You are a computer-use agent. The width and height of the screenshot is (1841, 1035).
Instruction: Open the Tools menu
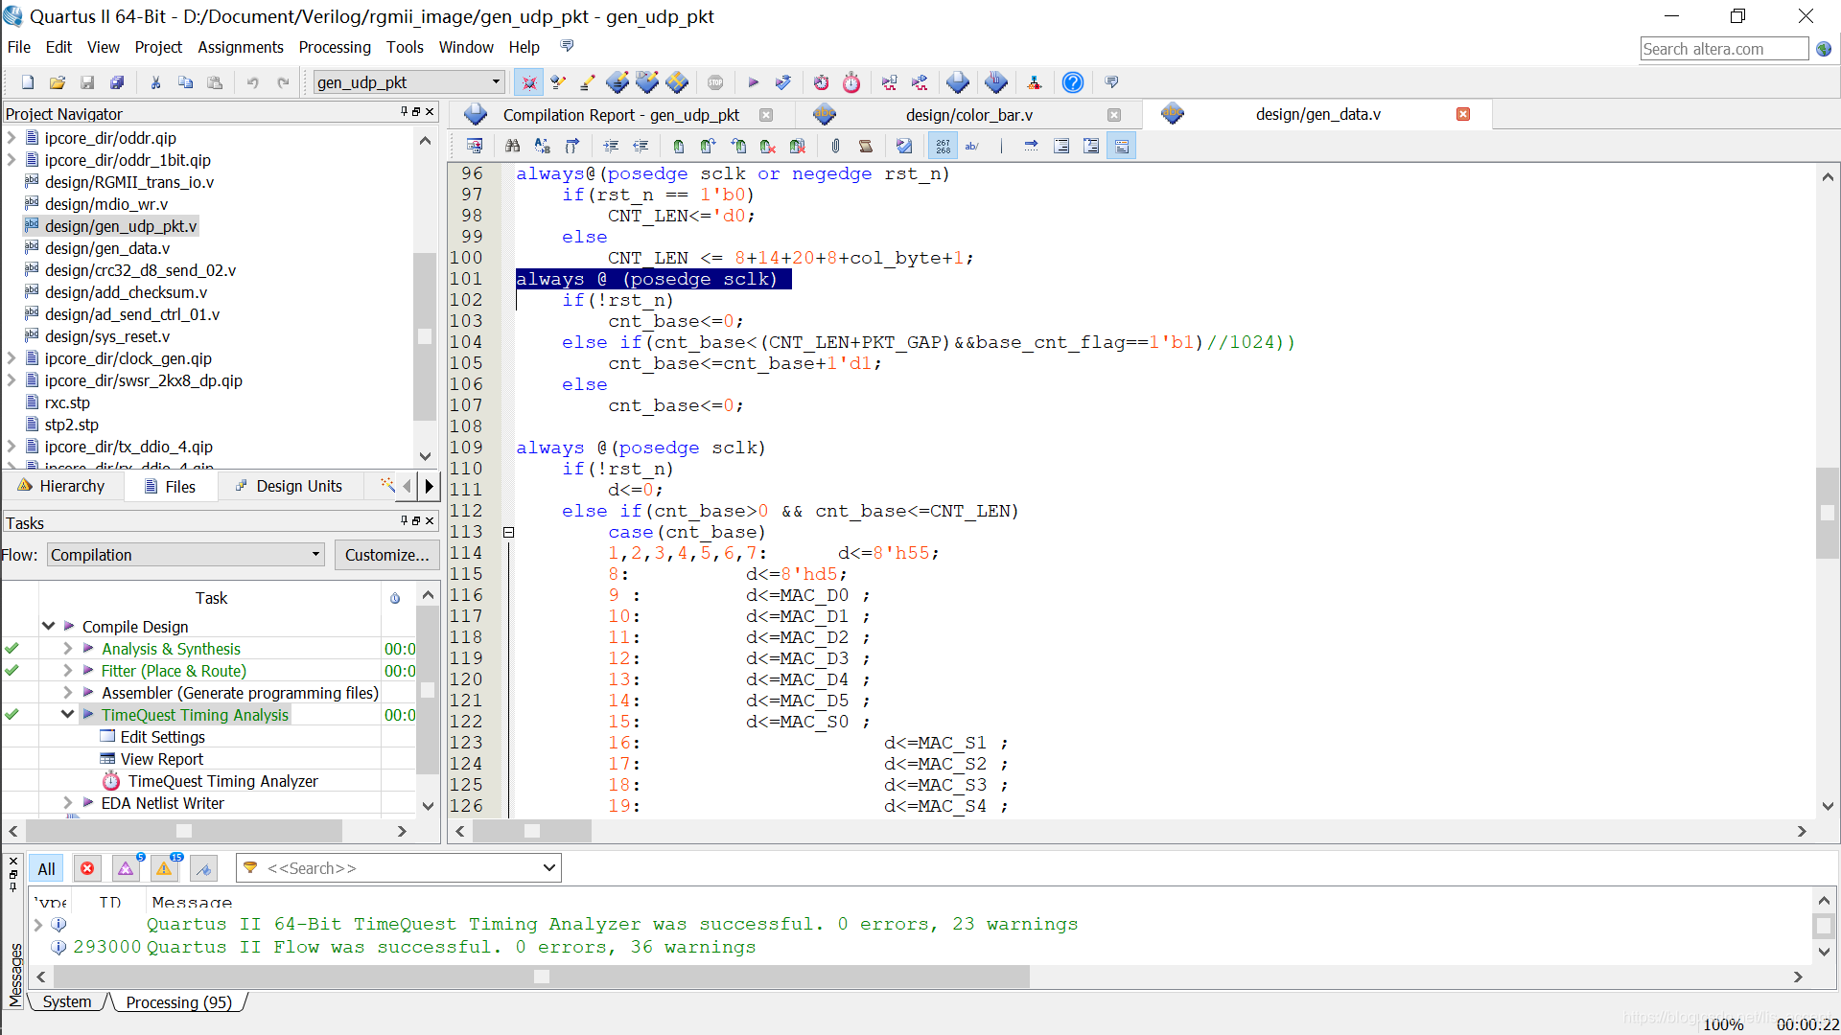pos(405,47)
